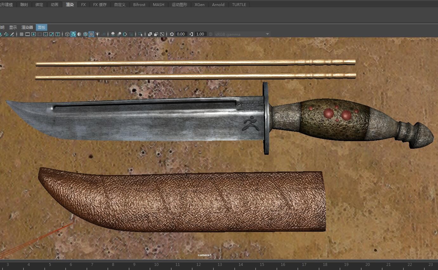Enable smooth shade all cube icon
The width and height of the screenshot is (438, 270).
tap(73, 34)
